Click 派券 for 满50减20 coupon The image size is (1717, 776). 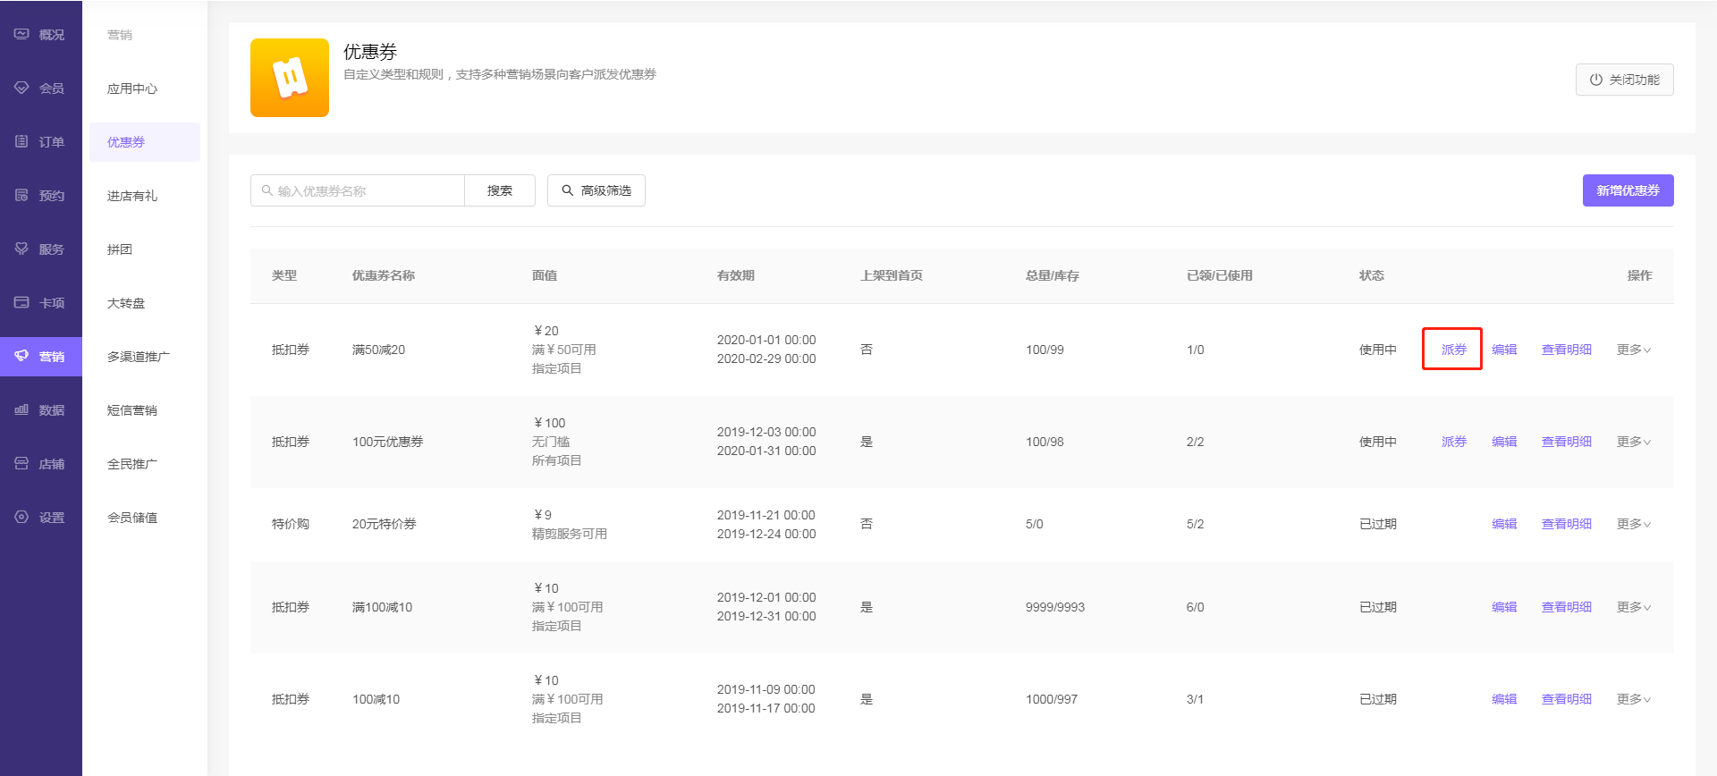point(1453,350)
